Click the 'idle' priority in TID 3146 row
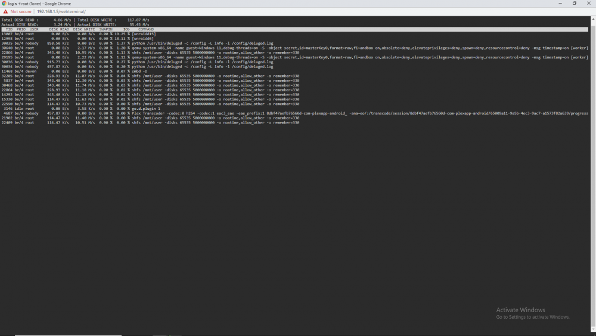Screen dimensions: 596x336 18,109
